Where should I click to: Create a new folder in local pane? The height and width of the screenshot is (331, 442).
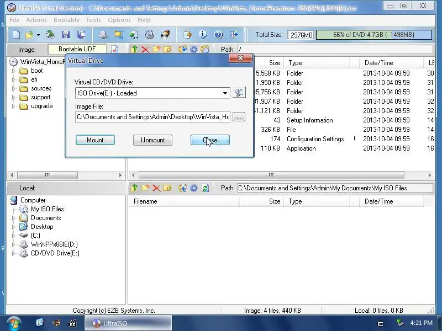[145, 188]
